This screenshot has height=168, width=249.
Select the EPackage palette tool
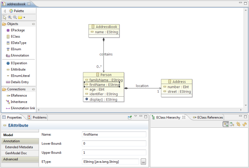(16, 30)
